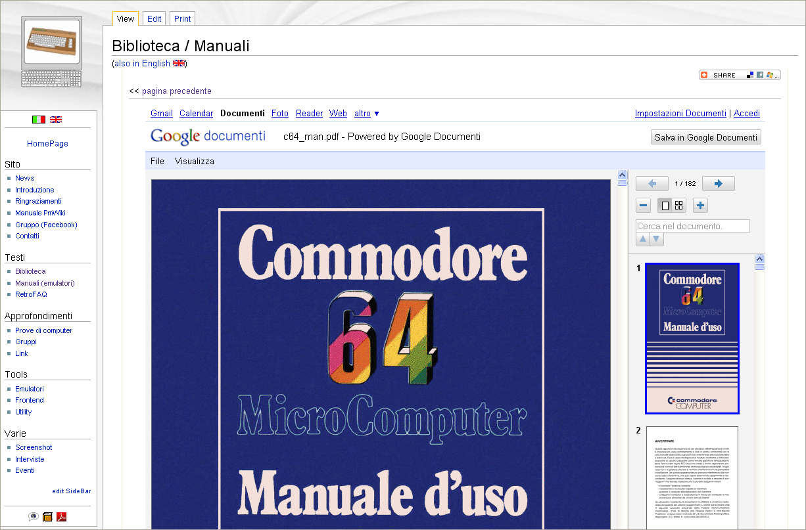Switch to single page view
Screen dimensions: 806x530
pyautogui.click(x=665, y=206)
